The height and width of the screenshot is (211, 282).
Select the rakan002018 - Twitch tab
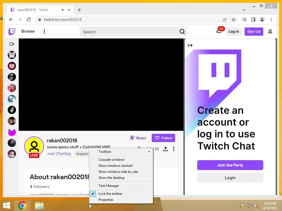[x=40, y=10]
